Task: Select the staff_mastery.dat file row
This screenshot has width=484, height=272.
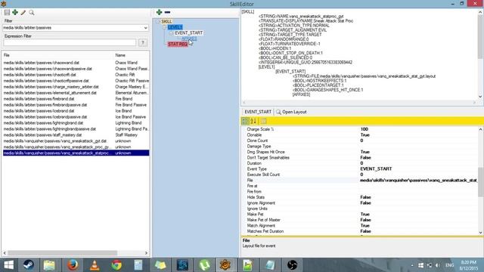Action: click(x=76, y=134)
